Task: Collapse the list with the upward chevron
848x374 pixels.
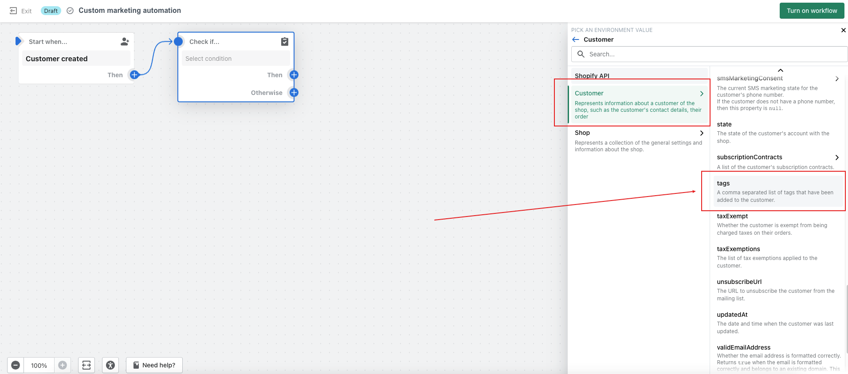Action: 781,70
